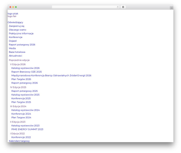Open Kalendarz targowy link
181x153 pixels.
pos(19,141)
